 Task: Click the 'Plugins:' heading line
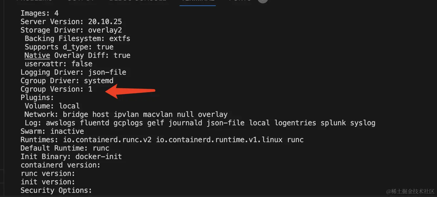tap(37, 98)
